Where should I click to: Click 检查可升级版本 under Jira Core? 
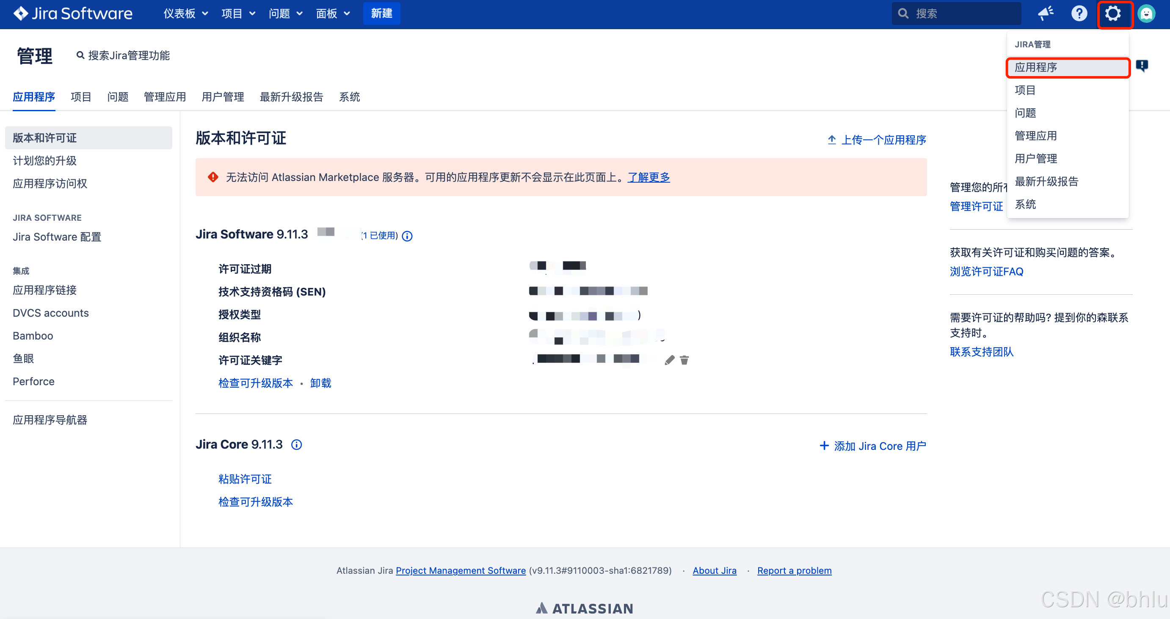tap(256, 502)
